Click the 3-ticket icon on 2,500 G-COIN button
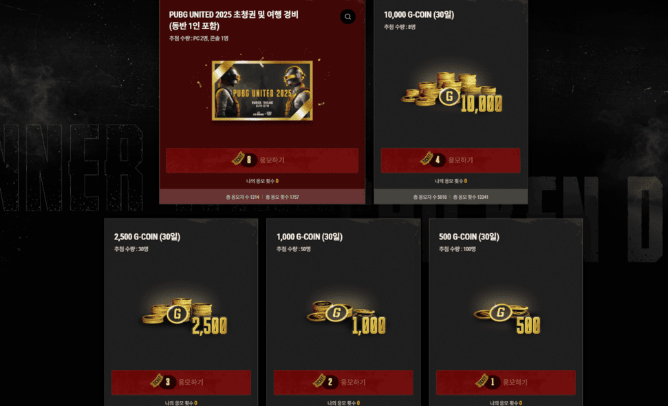Viewport: 668px width, 406px height. pyautogui.click(x=163, y=381)
